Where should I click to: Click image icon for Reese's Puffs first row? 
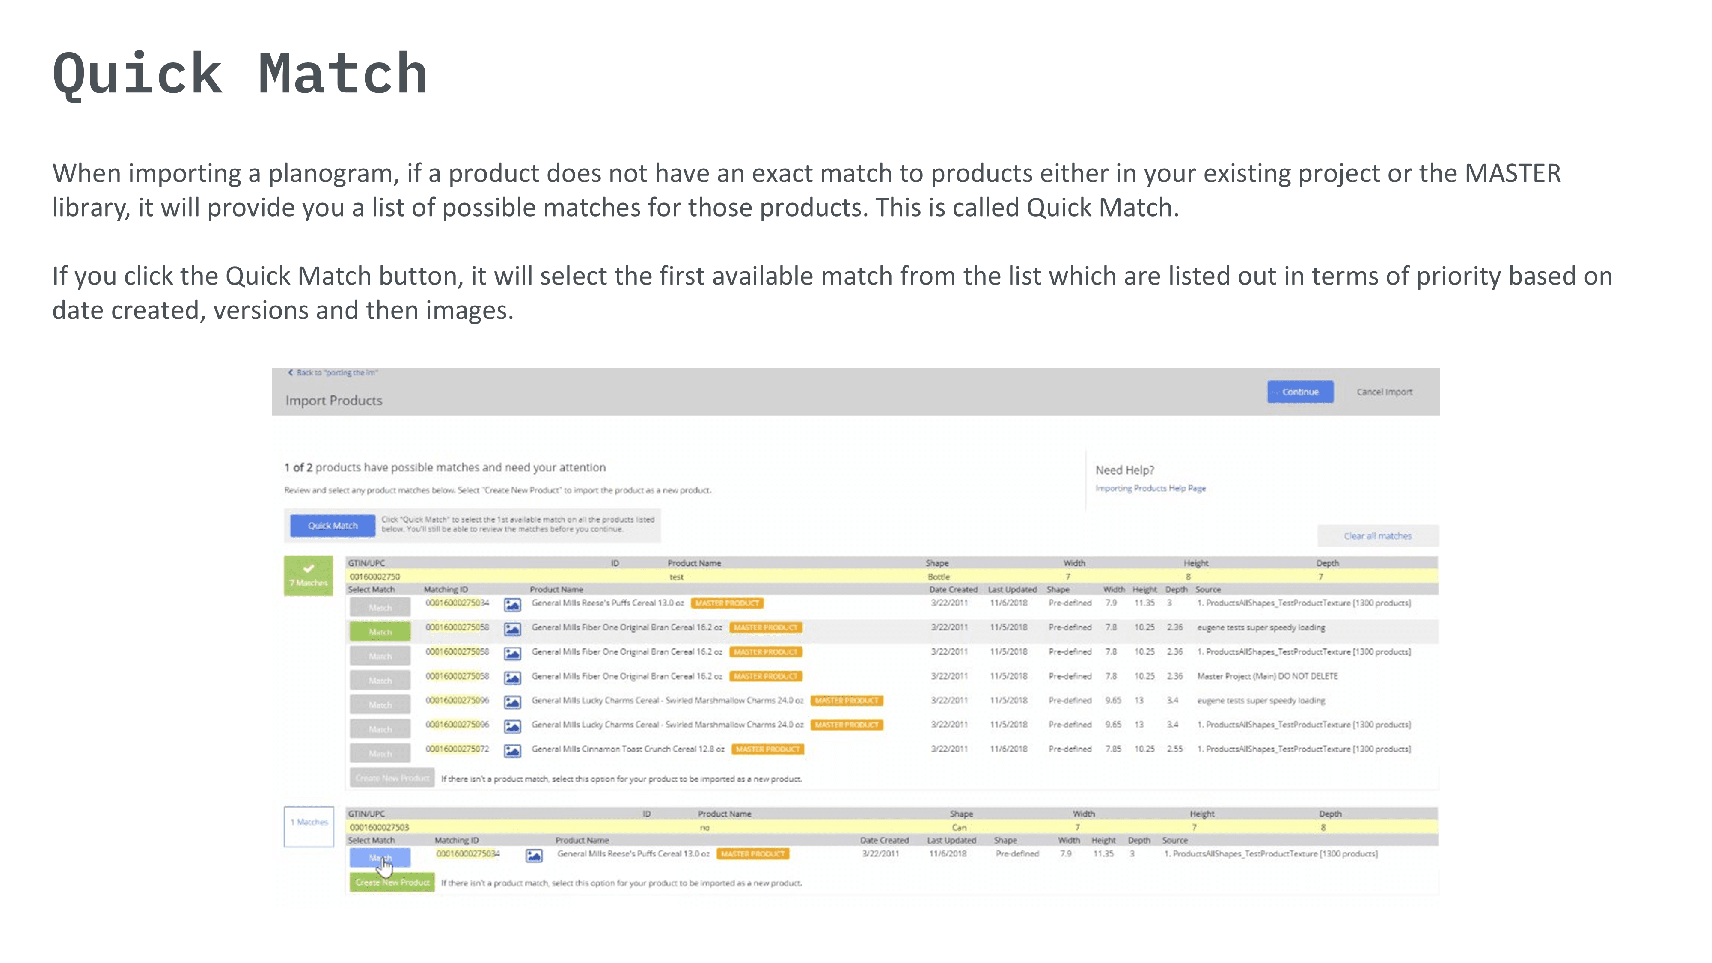coord(512,605)
